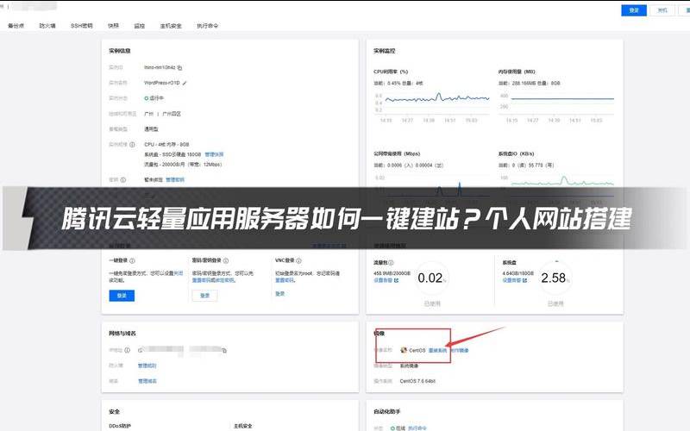Image resolution: width=690 pixels, height=431 pixels.
Task: Copy the blurred IP address icon
Action: click(x=224, y=351)
